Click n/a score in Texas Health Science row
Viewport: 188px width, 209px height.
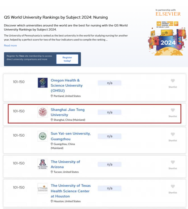(109, 188)
